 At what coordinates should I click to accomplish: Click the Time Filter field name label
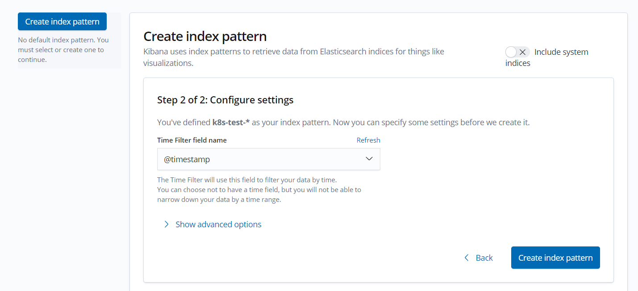[x=192, y=140]
